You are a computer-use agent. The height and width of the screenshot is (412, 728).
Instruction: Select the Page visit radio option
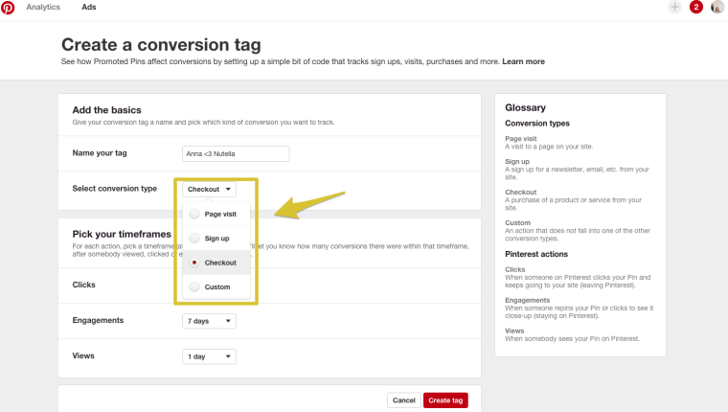[x=194, y=214]
